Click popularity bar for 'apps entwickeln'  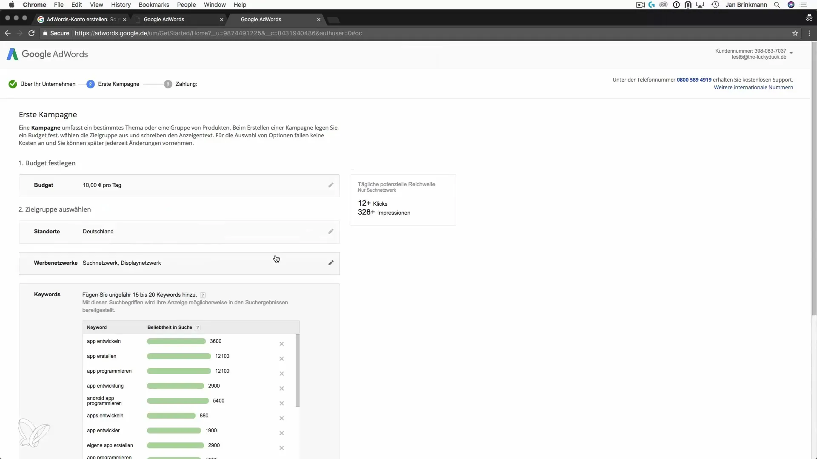(x=171, y=416)
